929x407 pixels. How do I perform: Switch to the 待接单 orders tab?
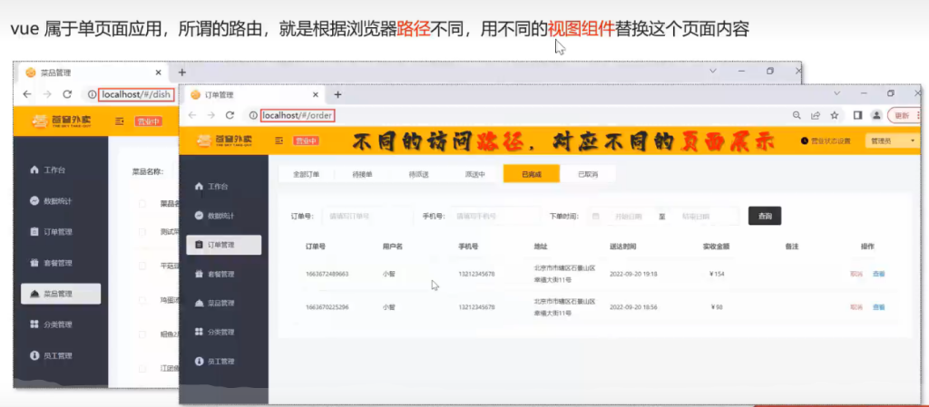[362, 174]
